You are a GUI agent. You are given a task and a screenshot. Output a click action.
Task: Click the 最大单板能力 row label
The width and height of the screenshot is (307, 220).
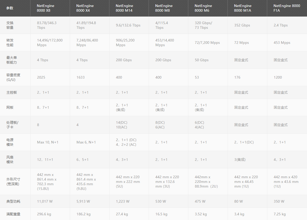pyautogui.click(x=12, y=60)
